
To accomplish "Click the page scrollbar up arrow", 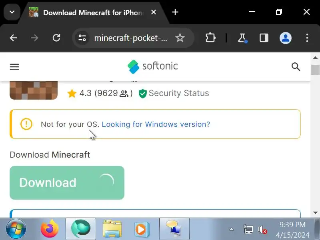I will click(x=315, y=58).
